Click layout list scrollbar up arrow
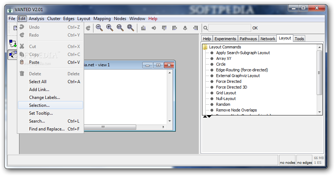 [320, 47]
